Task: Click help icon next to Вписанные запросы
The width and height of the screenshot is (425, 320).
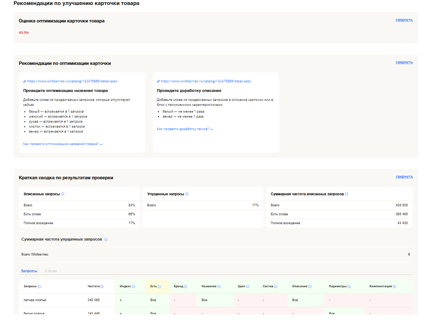Action: pyautogui.click(x=63, y=194)
